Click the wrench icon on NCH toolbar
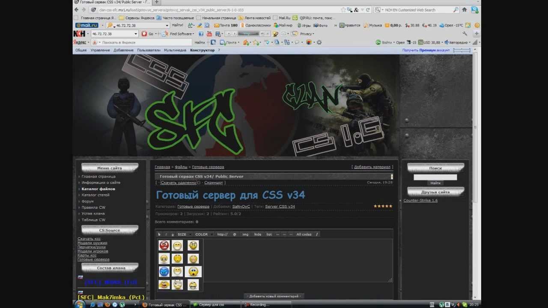Viewport: 548px width, 308px height. pos(465,34)
